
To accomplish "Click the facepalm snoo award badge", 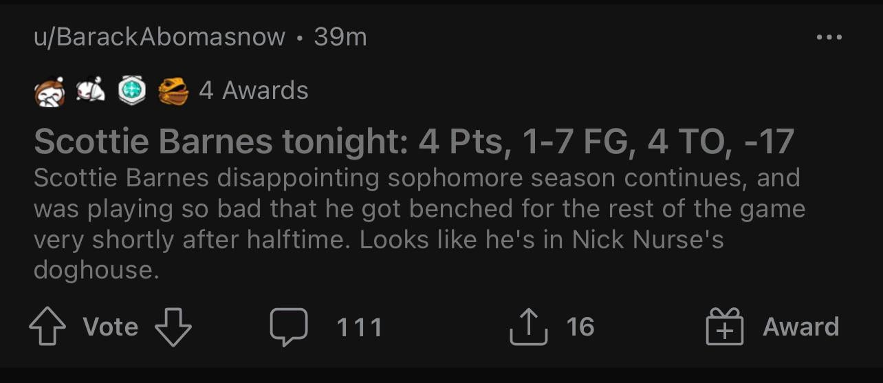I will 50,91.
